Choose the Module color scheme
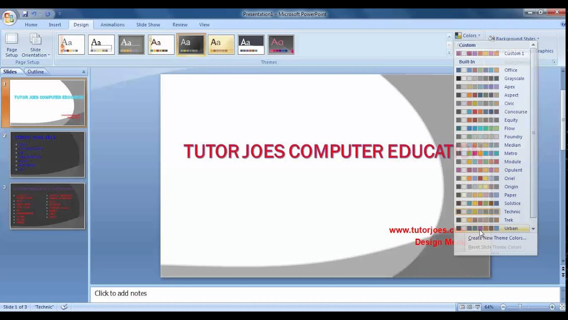Screen dimensions: 568x320 (x=493, y=162)
